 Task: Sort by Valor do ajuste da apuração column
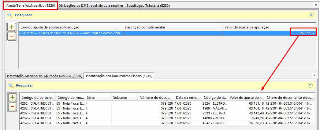coord(269,27)
